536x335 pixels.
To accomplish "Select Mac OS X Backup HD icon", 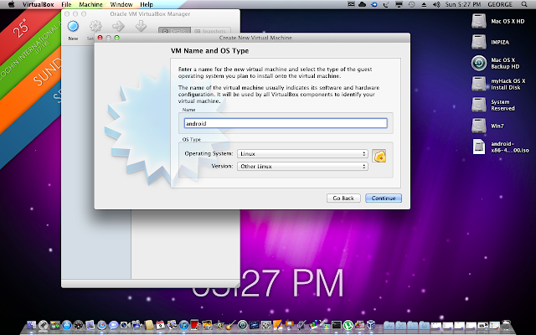I will pos(478,64).
